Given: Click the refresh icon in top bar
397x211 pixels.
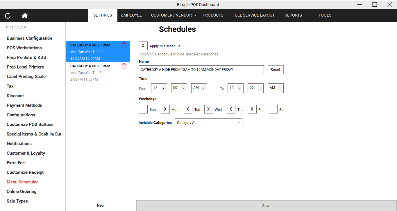Looking at the screenshot, I should click(x=8, y=15).
